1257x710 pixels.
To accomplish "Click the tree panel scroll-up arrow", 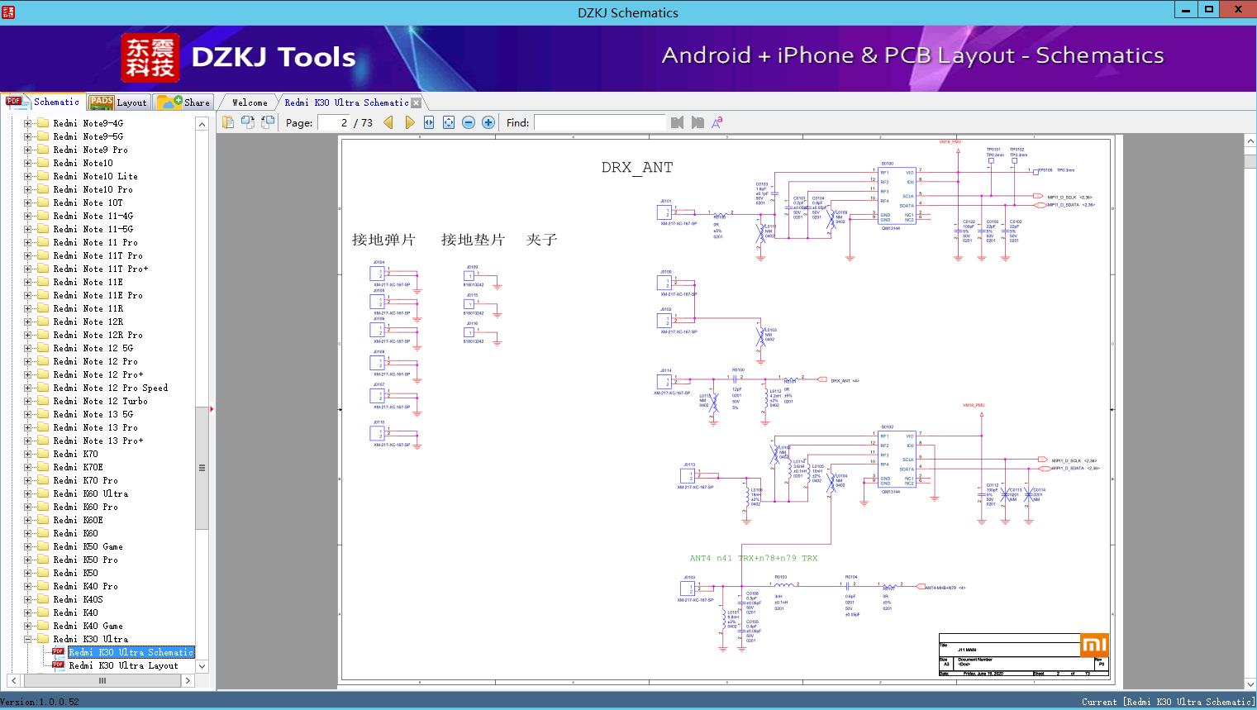I will [x=202, y=124].
